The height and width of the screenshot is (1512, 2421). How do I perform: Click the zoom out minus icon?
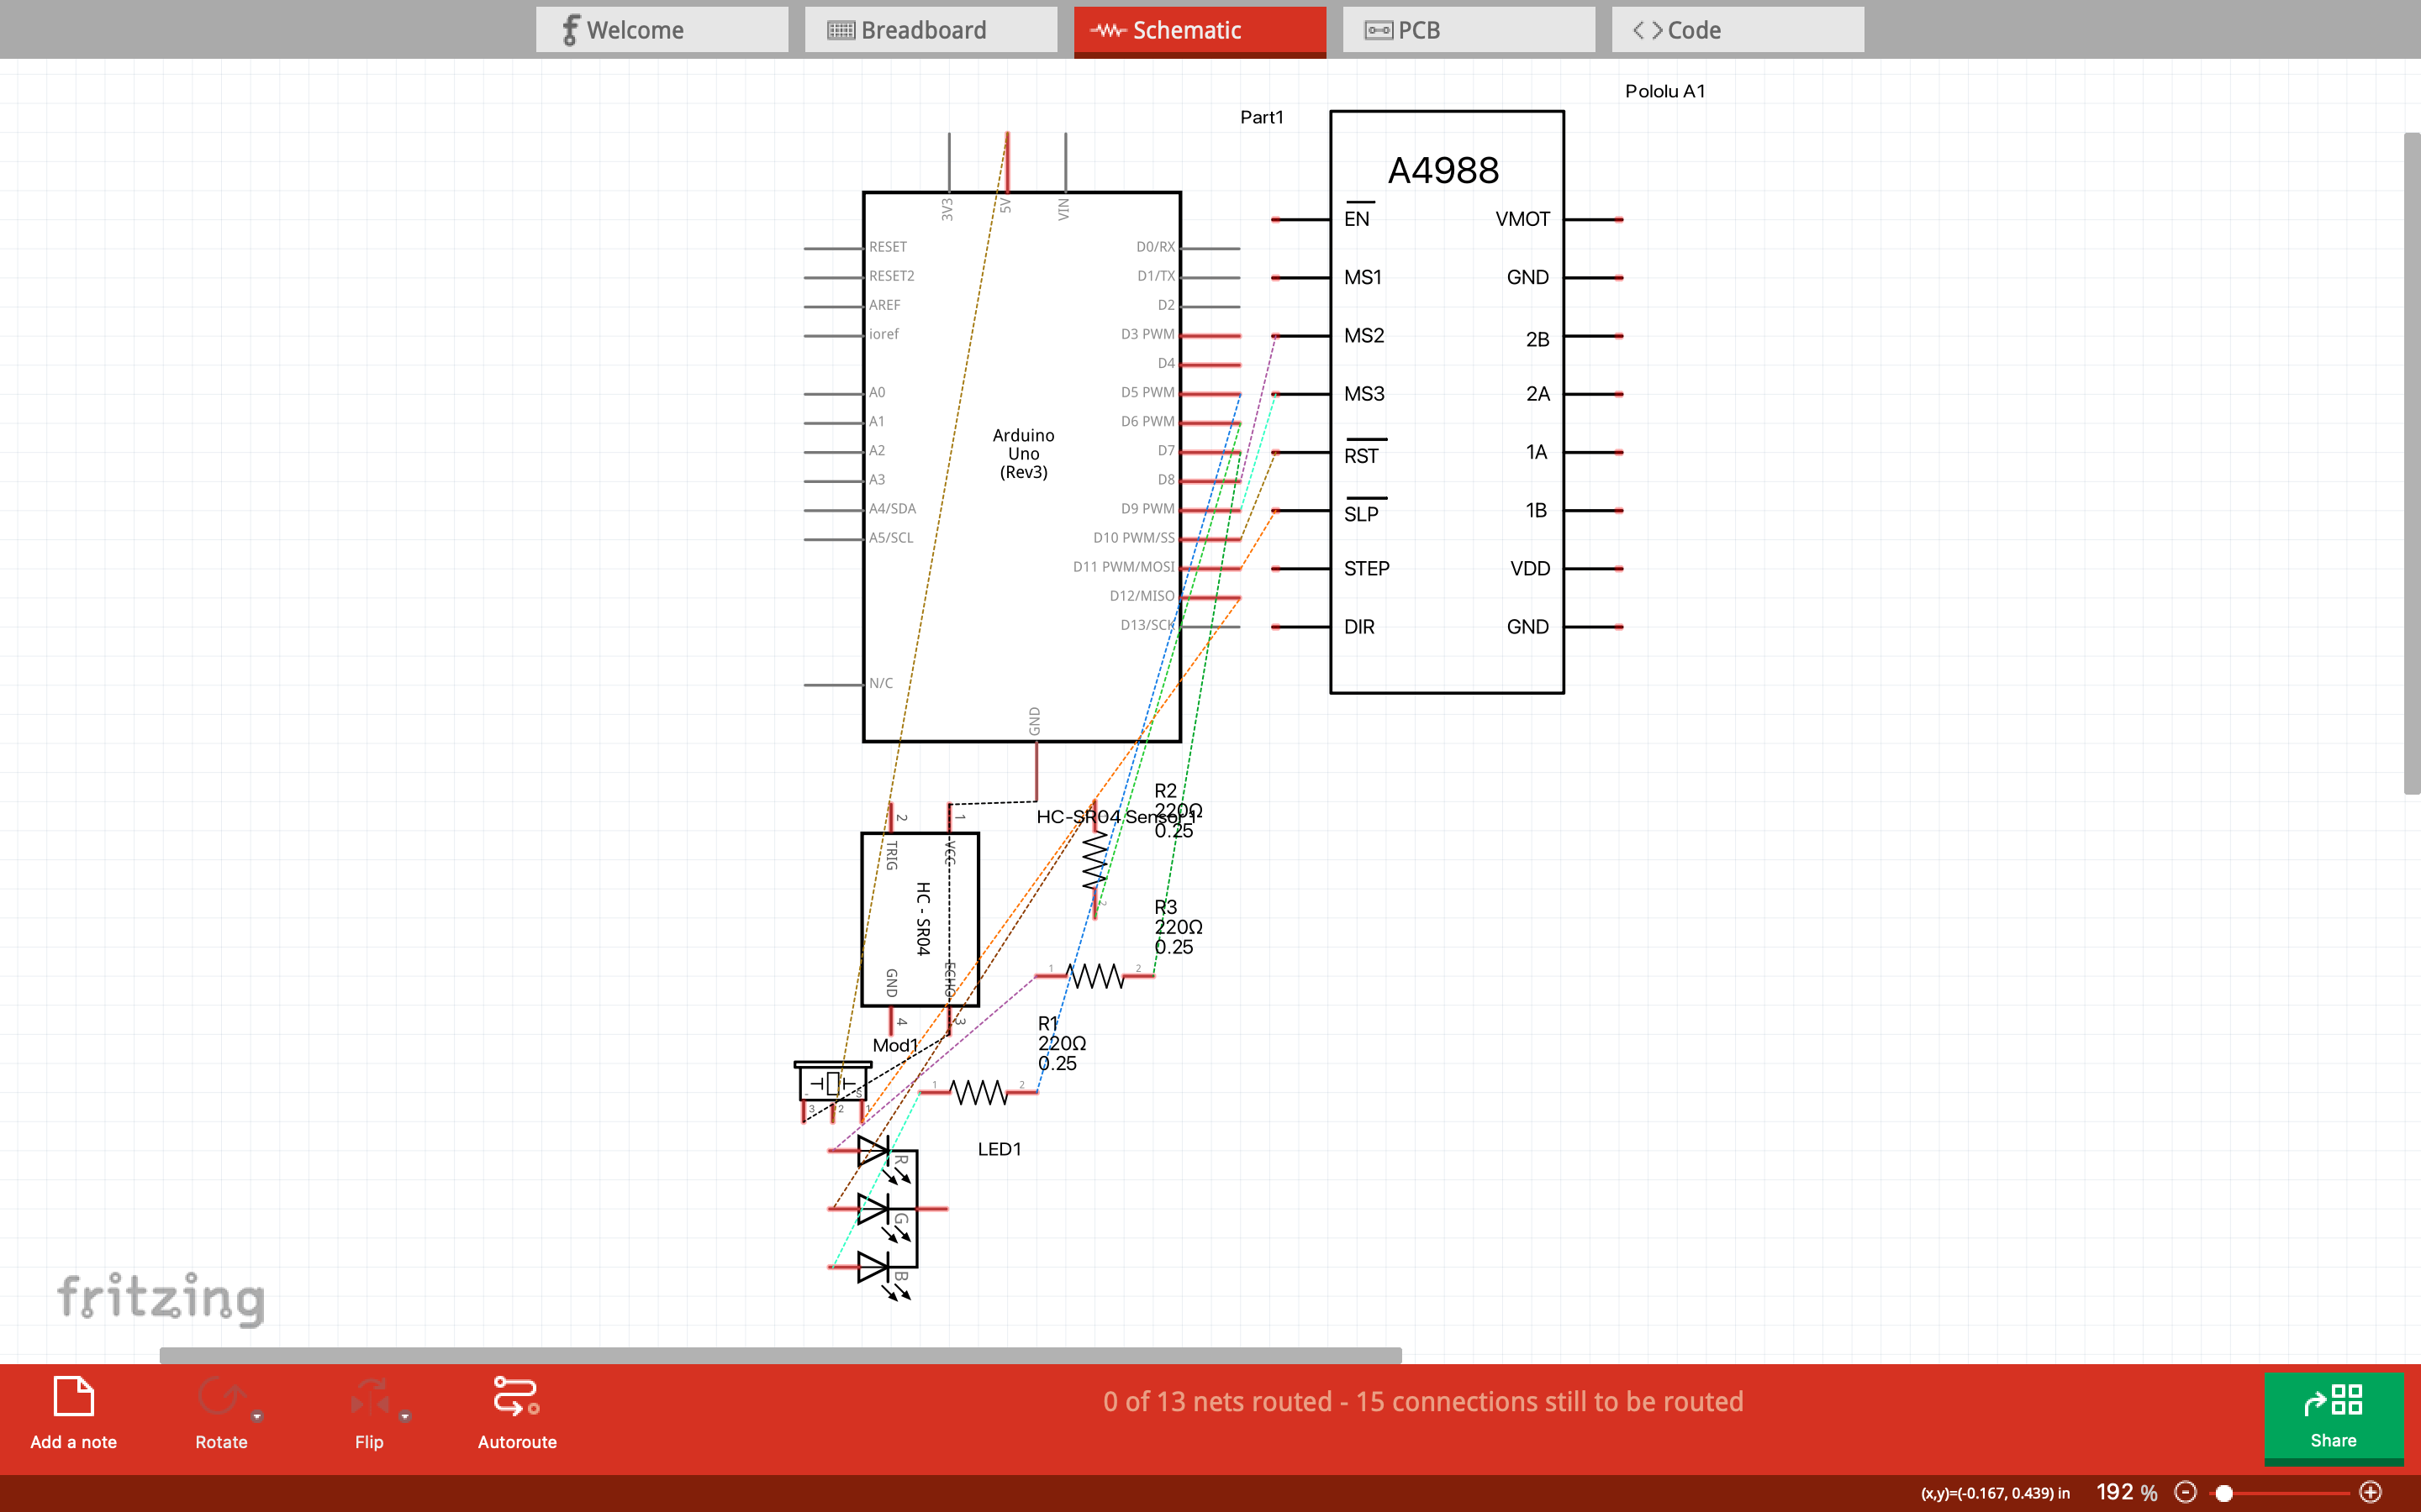[2186, 1492]
